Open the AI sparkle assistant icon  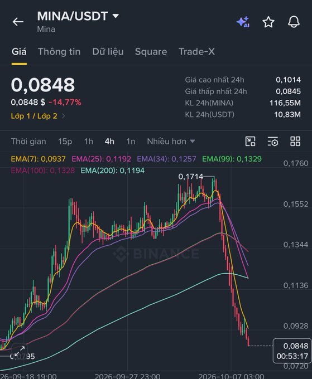click(243, 22)
